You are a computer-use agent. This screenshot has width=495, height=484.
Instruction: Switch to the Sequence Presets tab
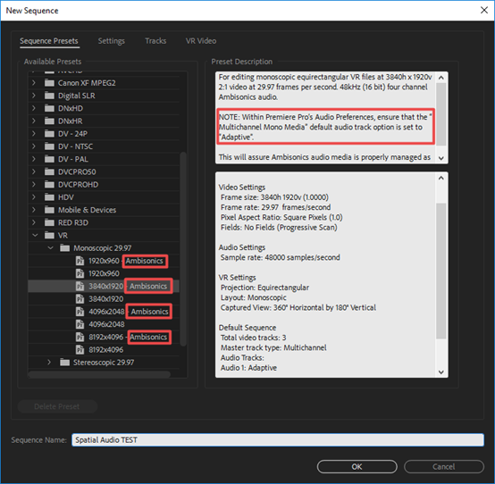click(x=49, y=41)
